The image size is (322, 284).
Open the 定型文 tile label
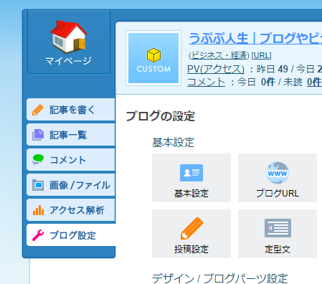[x=278, y=250]
